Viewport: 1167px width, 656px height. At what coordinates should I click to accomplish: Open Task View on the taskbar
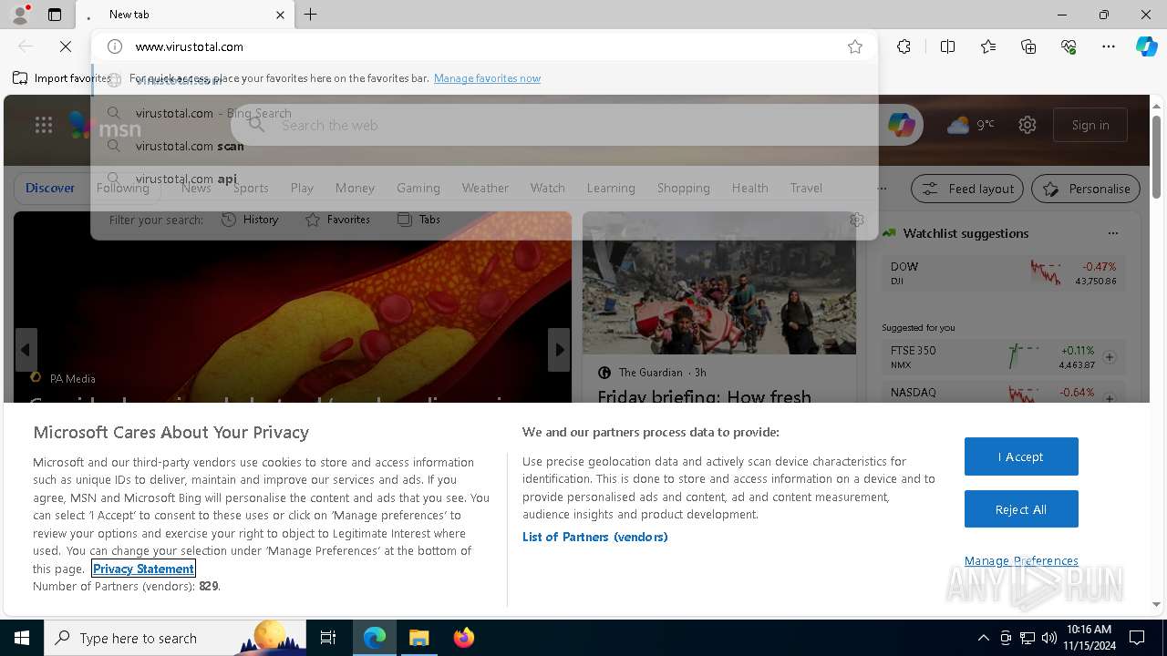(328, 638)
